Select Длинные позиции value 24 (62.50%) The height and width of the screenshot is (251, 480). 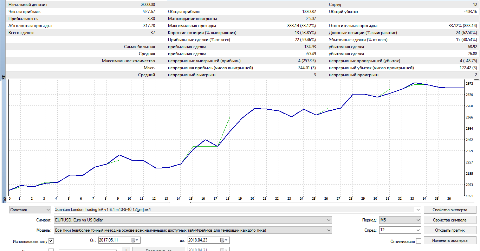click(x=466, y=33)
